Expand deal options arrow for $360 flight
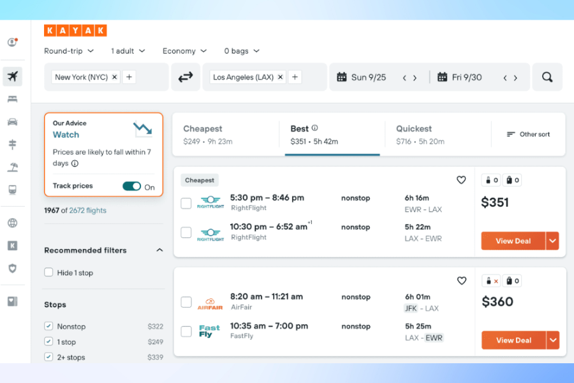This screenshot has width=574, height=383. pos(553,340)
